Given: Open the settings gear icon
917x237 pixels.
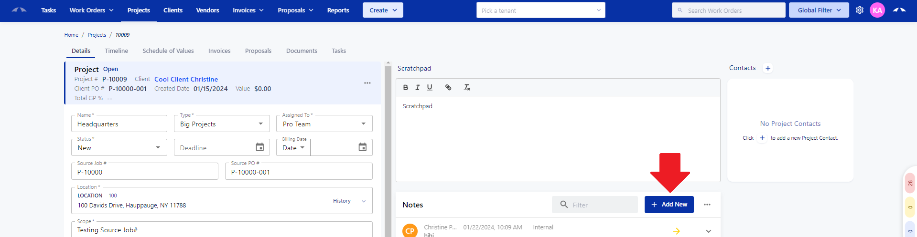Looking at the screenshot, I should [860, 10].
